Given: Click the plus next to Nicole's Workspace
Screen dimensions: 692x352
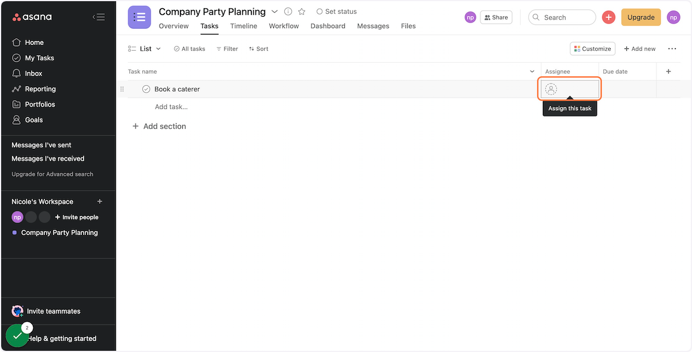Looking at the screenshot, I should [x=100, y=202].
